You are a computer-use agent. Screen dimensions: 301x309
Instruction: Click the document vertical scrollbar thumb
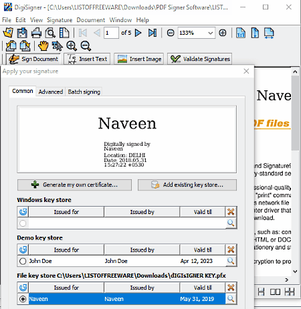coord(295,113)
